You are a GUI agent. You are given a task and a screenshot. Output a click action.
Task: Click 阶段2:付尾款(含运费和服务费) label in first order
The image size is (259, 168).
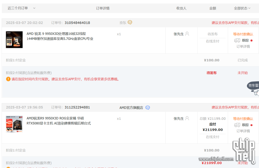29,73
